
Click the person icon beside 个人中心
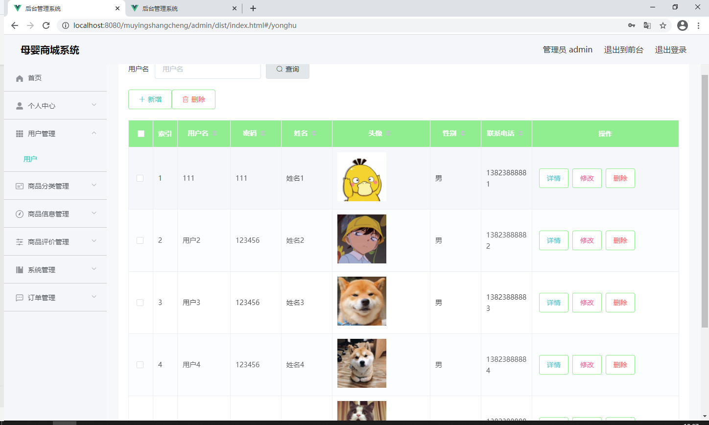tap(20, 106)
